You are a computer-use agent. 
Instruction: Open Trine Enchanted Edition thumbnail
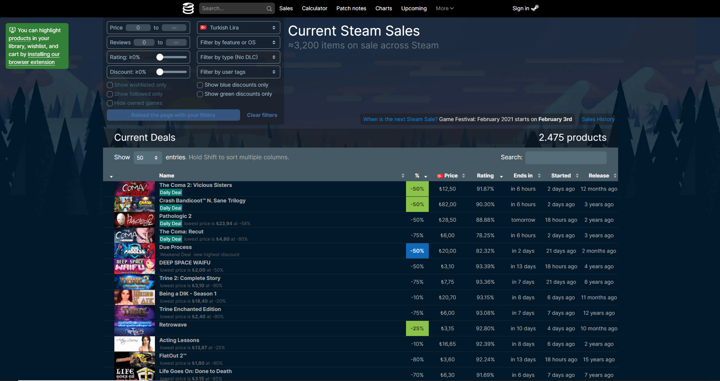134,313
